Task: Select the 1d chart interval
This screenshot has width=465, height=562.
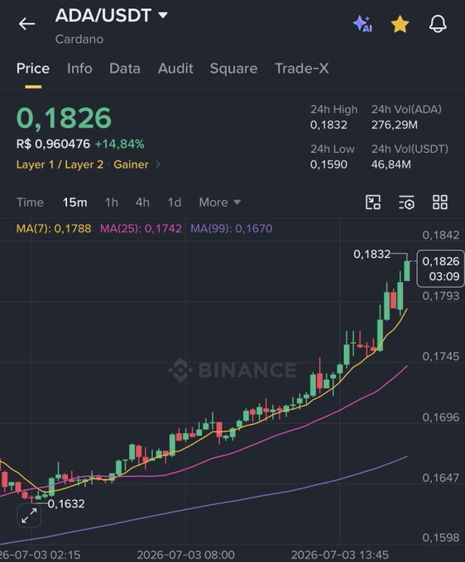Action: coord(175,202)
